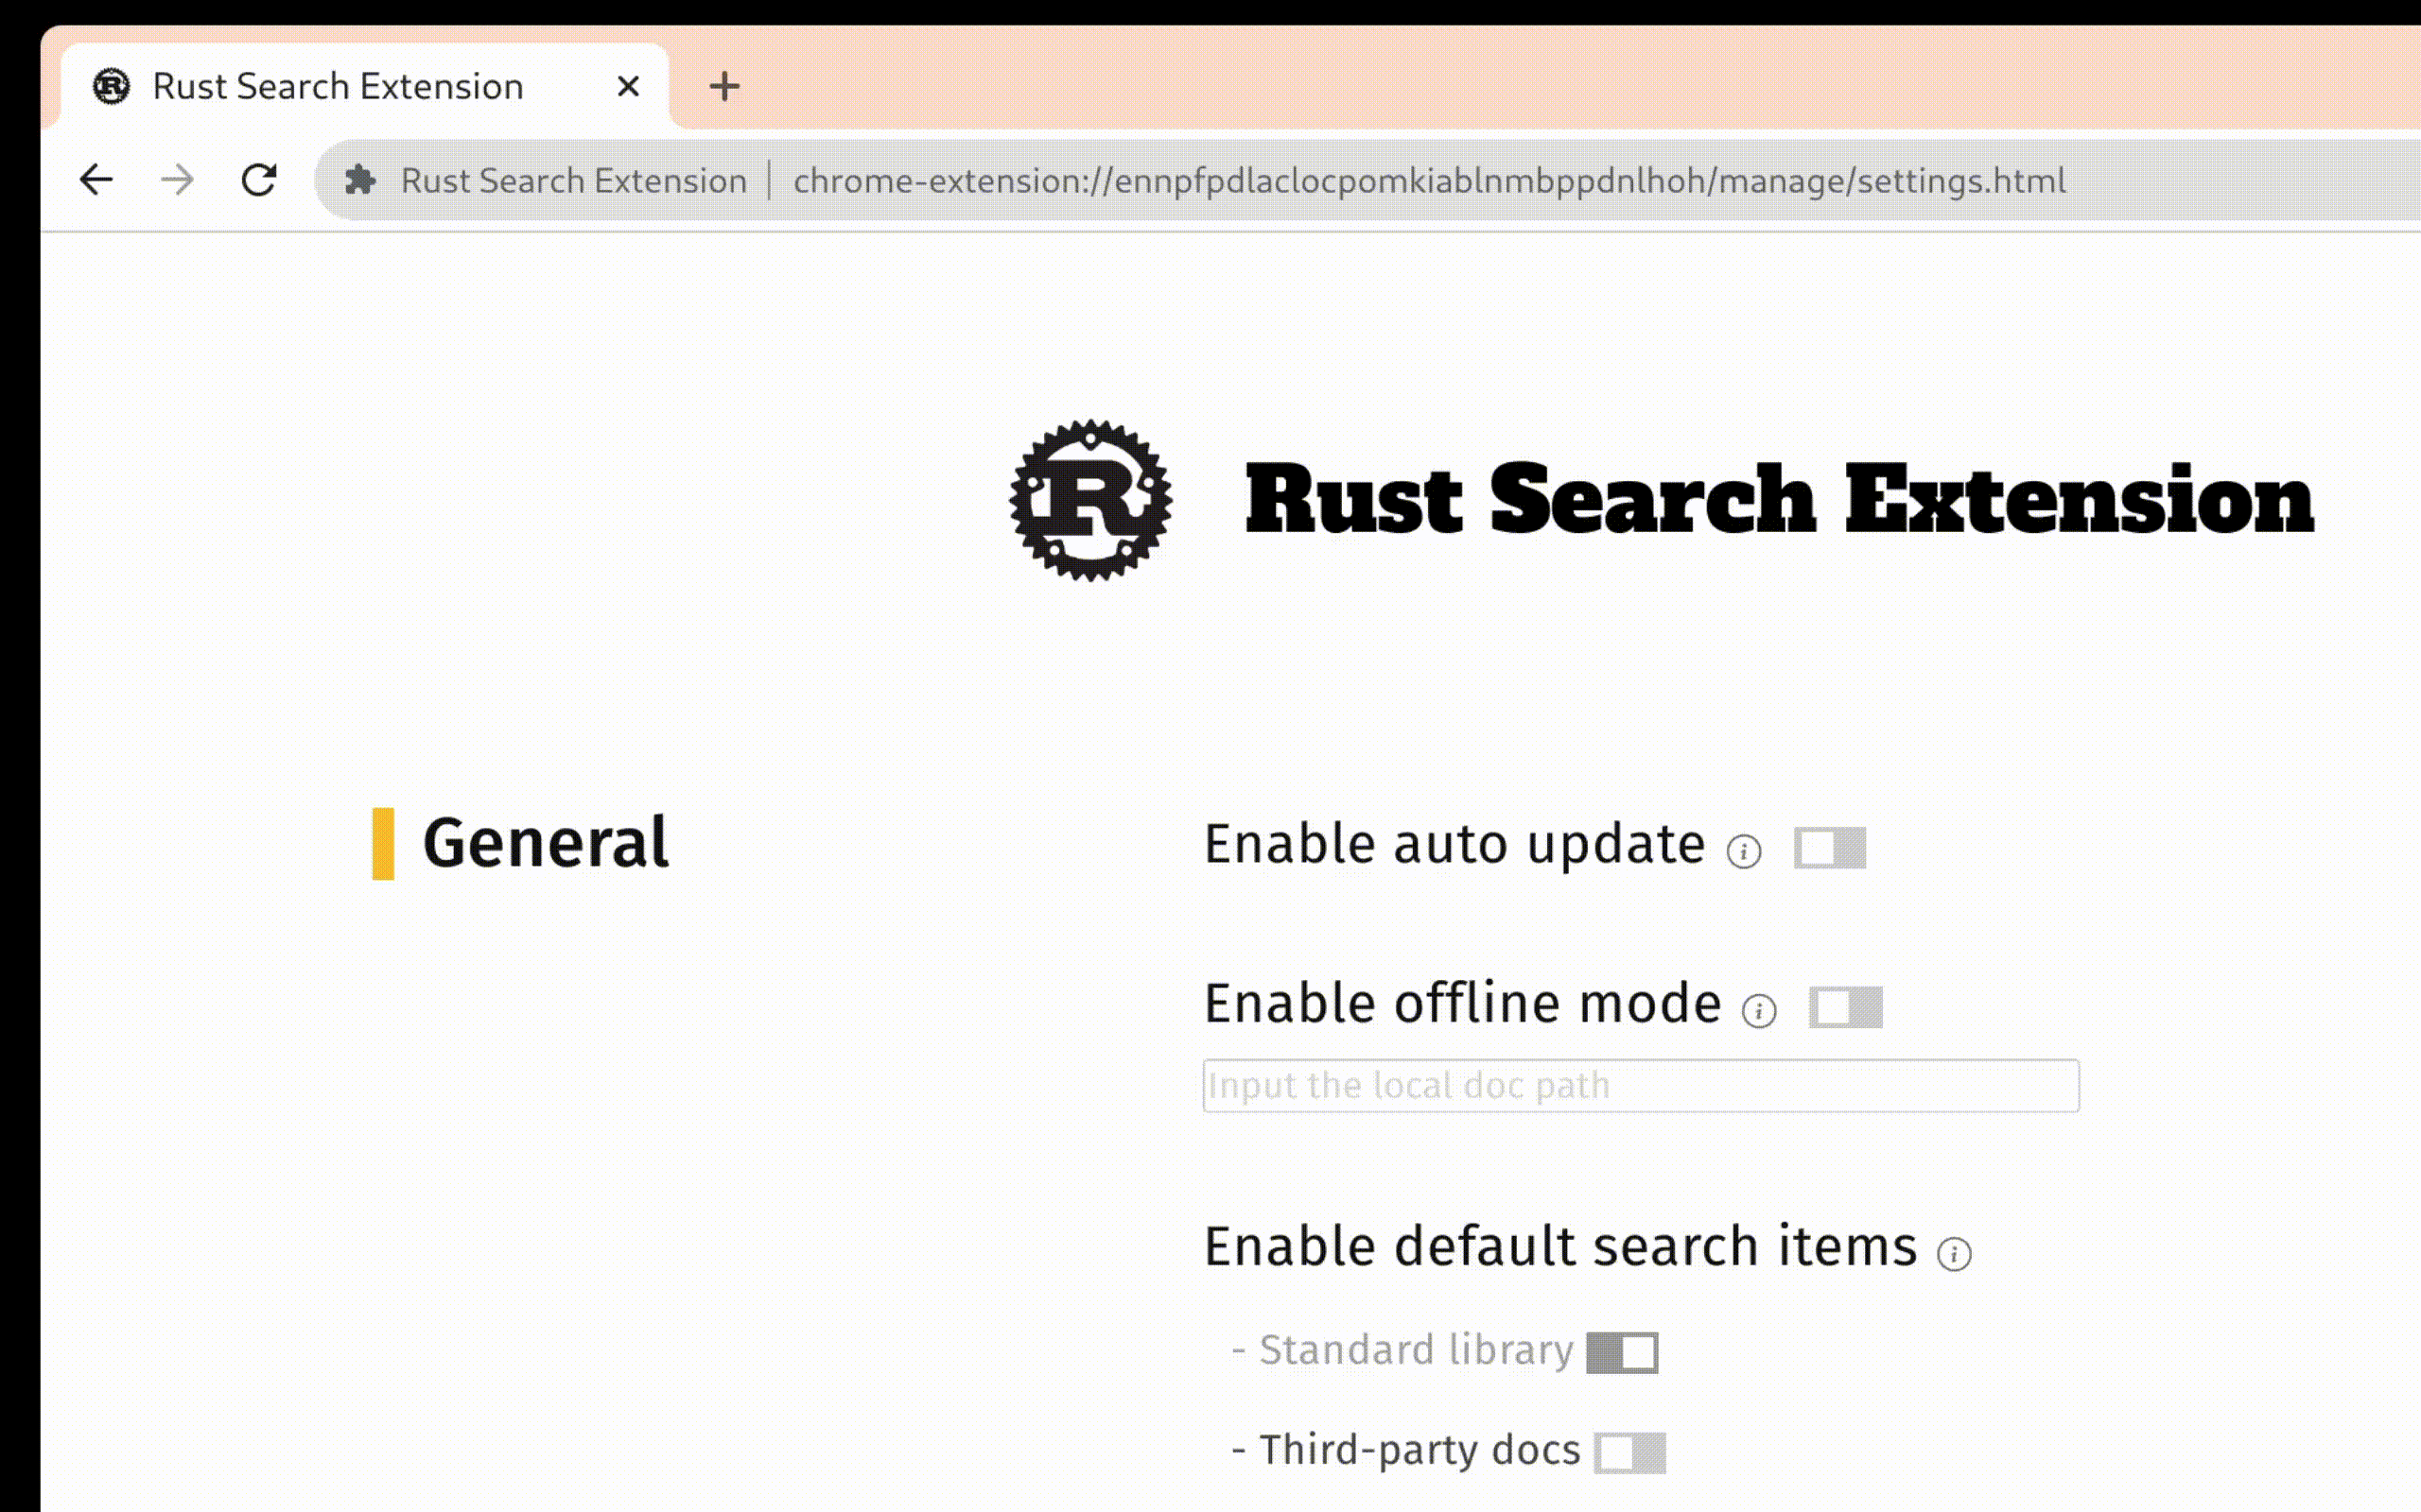The image size is (2421, 1512).
Task: Click the 'Enable offline mode' label
Action: [x=1463, y=1004]
